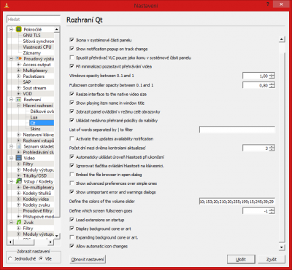Click the Zvuk music note icon
This screenshot has width=292, height=270.
point(19,222)
